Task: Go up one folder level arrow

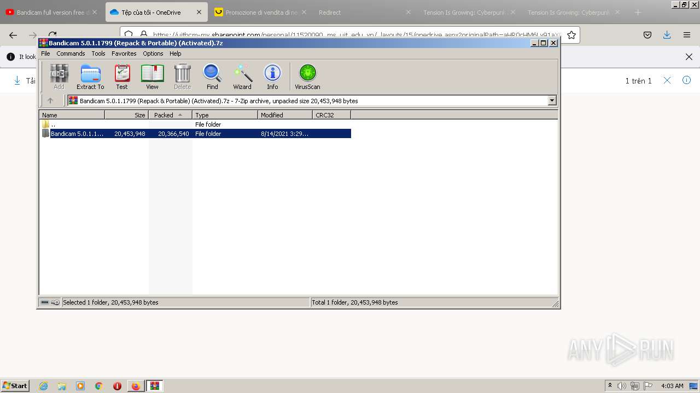Action: click(x=50, y=100)
